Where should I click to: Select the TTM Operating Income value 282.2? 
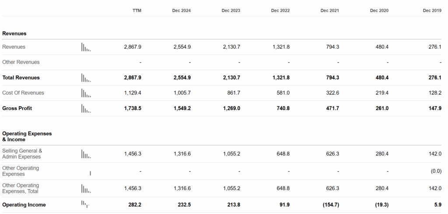[135, 205]
